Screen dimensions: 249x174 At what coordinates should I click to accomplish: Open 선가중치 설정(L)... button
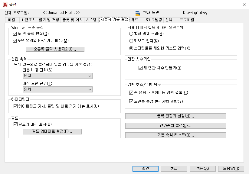176,126
